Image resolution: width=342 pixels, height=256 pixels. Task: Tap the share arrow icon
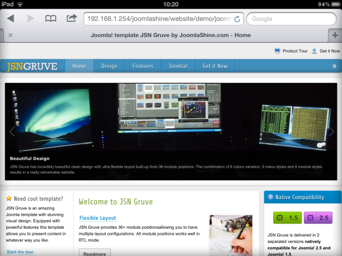click(x=72, y=18)
